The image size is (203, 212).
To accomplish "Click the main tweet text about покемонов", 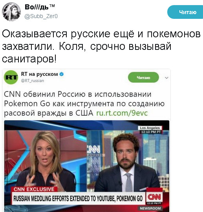I will point(101,46).
